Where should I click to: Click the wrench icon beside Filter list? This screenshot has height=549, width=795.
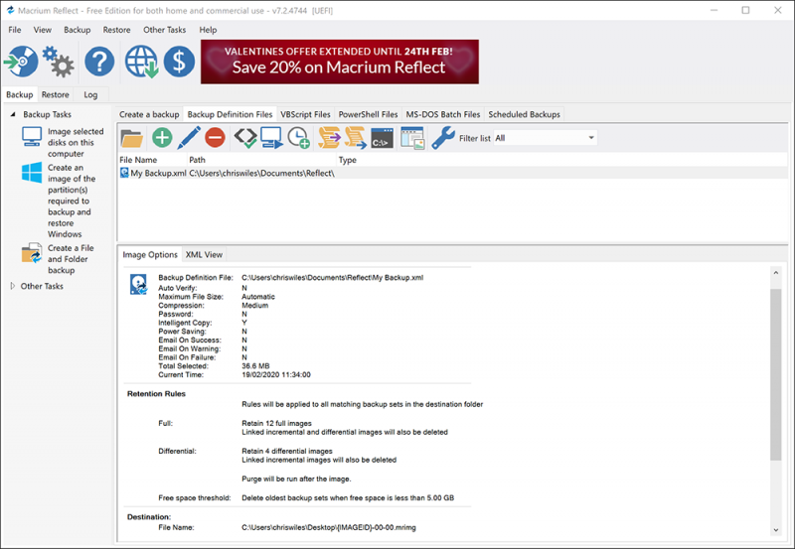click(x=442, y=138)
